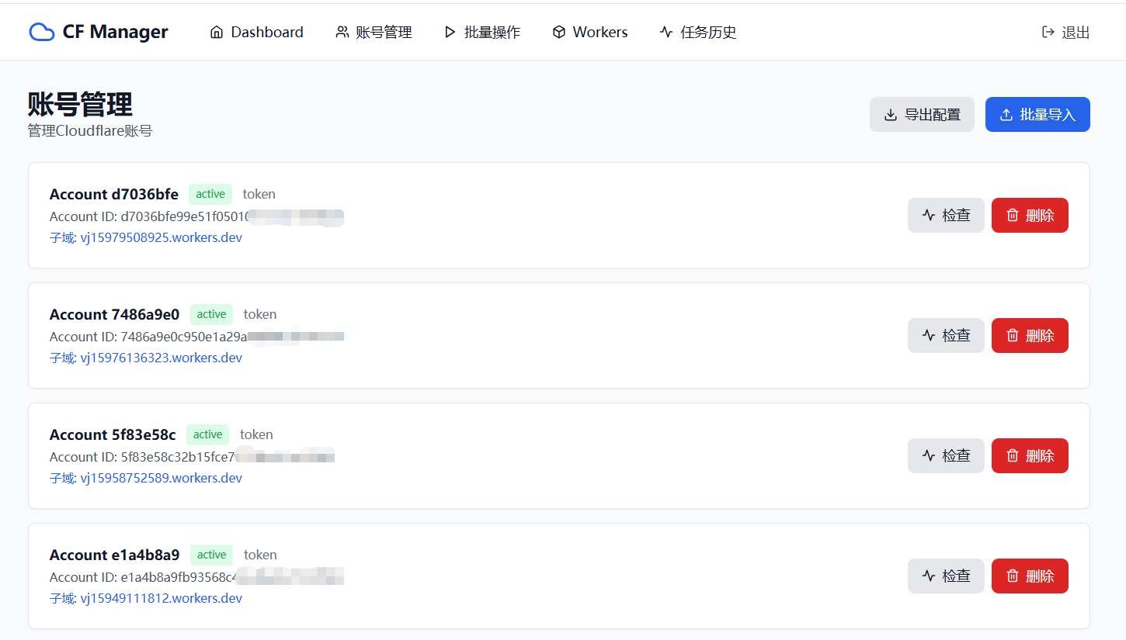Click the download icon in 导出配置

(x=891, y=115)
